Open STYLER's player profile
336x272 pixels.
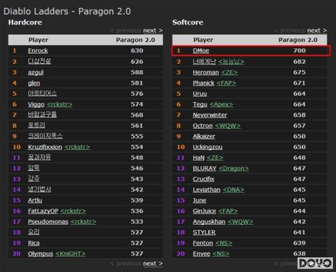(204, 232)
